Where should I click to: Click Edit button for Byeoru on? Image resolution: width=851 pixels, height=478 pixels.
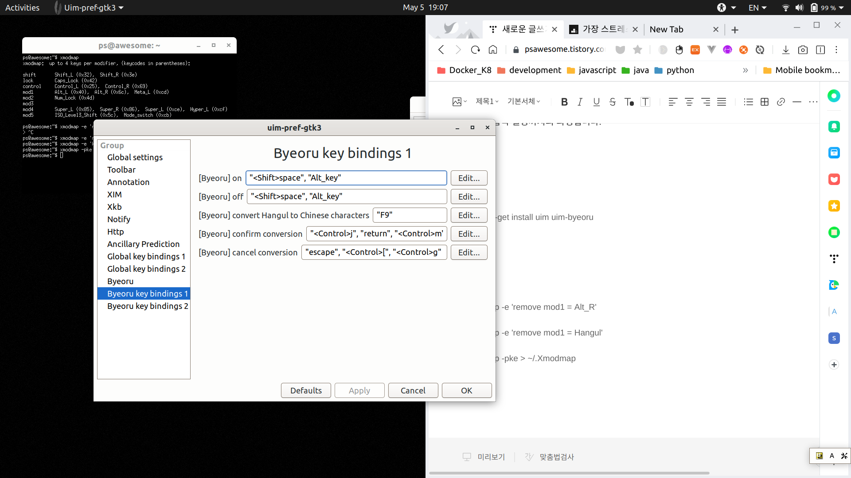point(469,178)
